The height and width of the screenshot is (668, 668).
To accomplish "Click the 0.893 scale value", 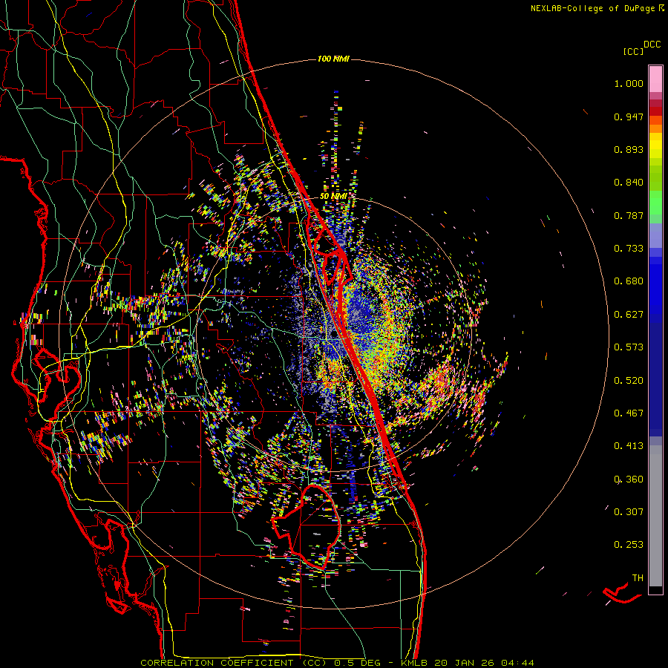I will [629, 149].
